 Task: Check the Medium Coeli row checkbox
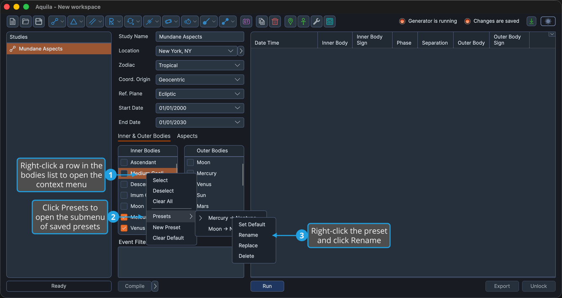coord(124,173)
